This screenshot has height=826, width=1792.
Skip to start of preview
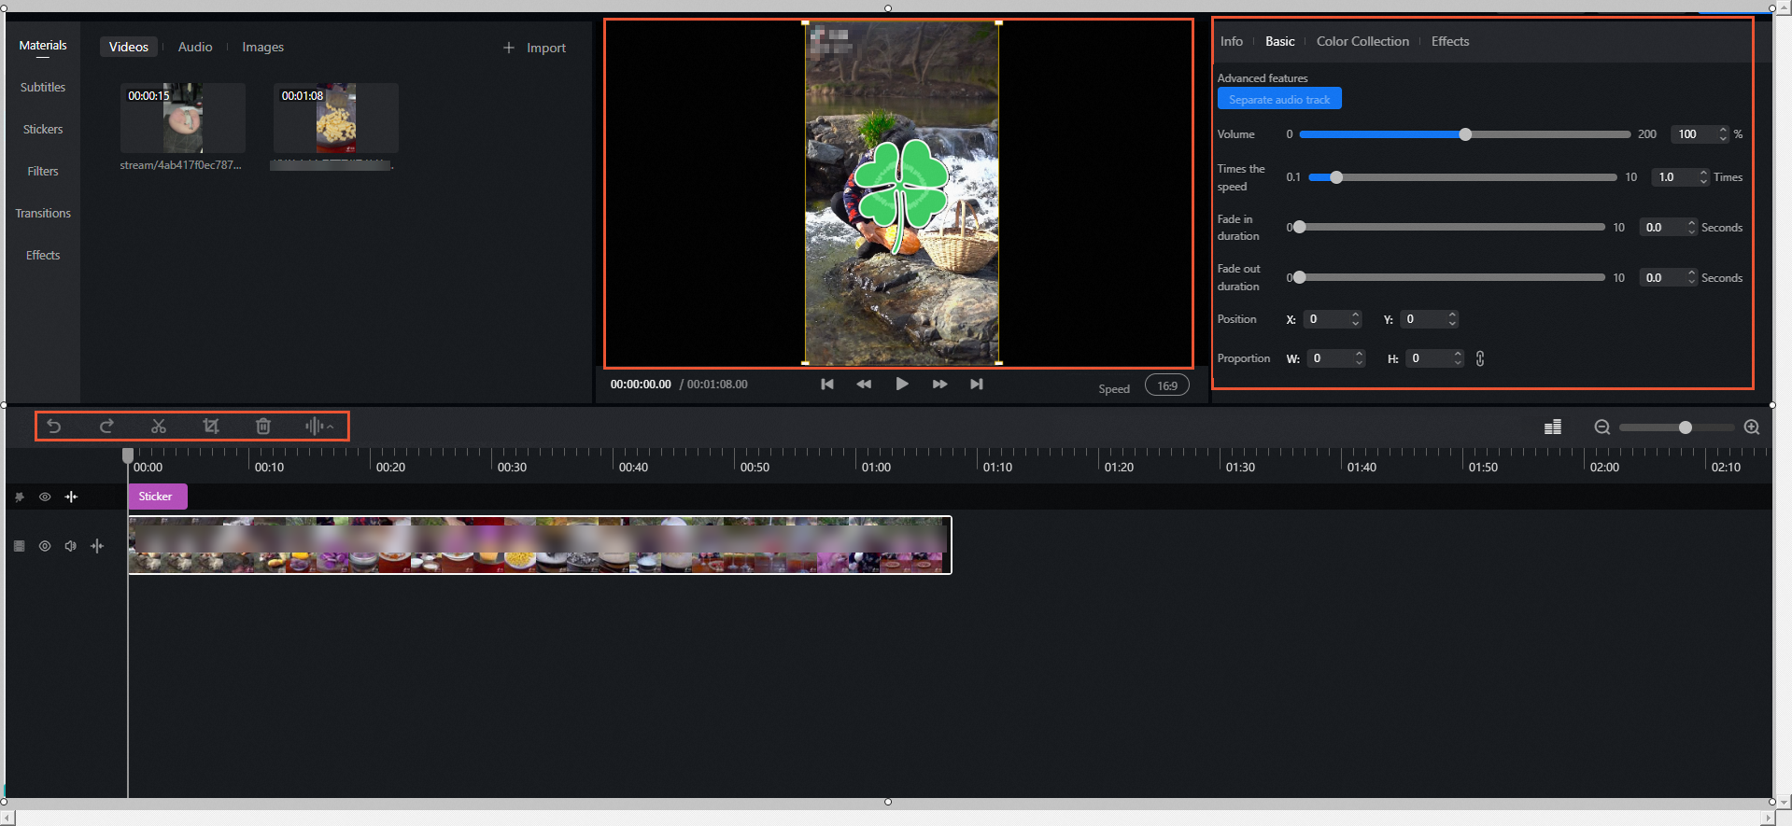pyautogui.click(x=827, y=385)
